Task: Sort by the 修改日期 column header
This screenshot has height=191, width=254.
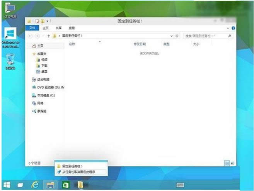Action: click(140, 44)
